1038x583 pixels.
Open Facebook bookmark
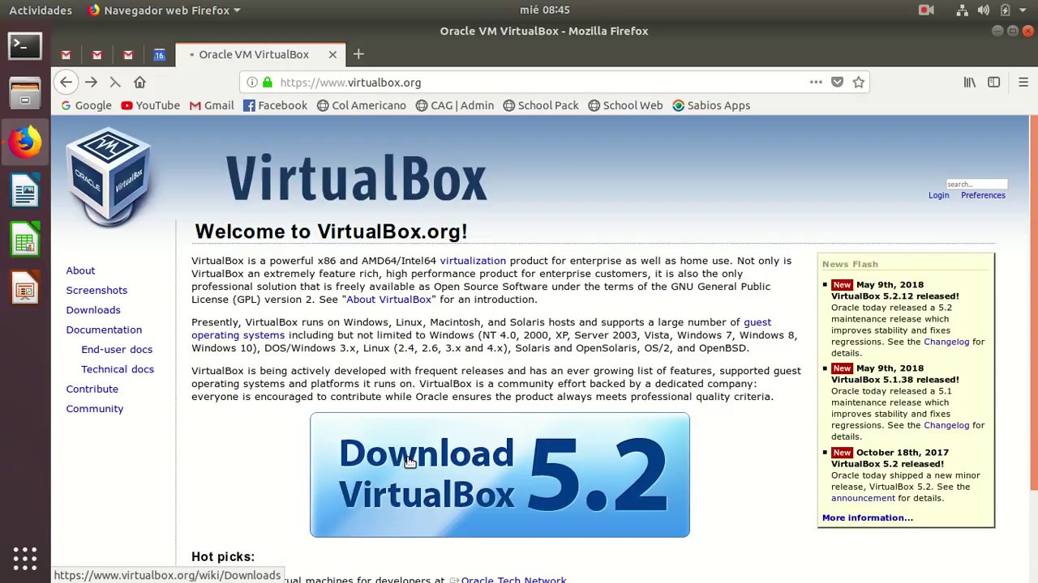click(x=275, y=105)
